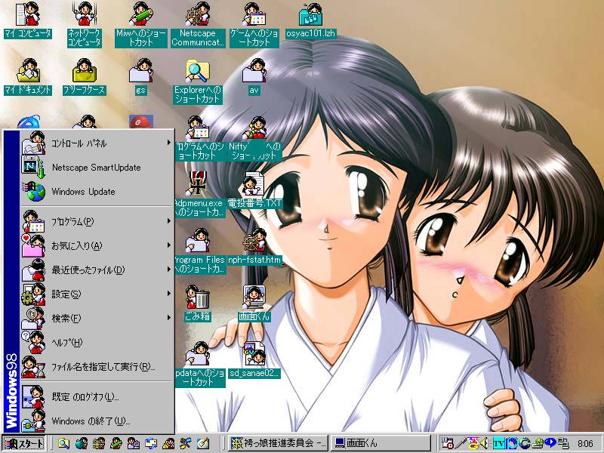The width and height of the screenshot is (604, 453).
Task: Select Windows Update in the Start menu
Action: [x=83, y=192]
